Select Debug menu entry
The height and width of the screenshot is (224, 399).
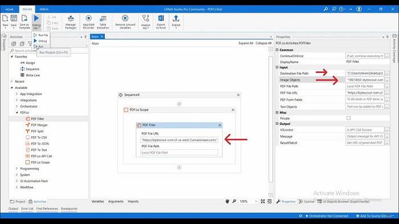tap(40, 41)
